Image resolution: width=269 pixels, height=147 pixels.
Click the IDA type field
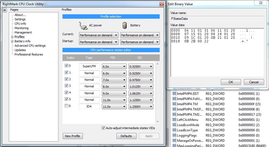tap(89, 106)
